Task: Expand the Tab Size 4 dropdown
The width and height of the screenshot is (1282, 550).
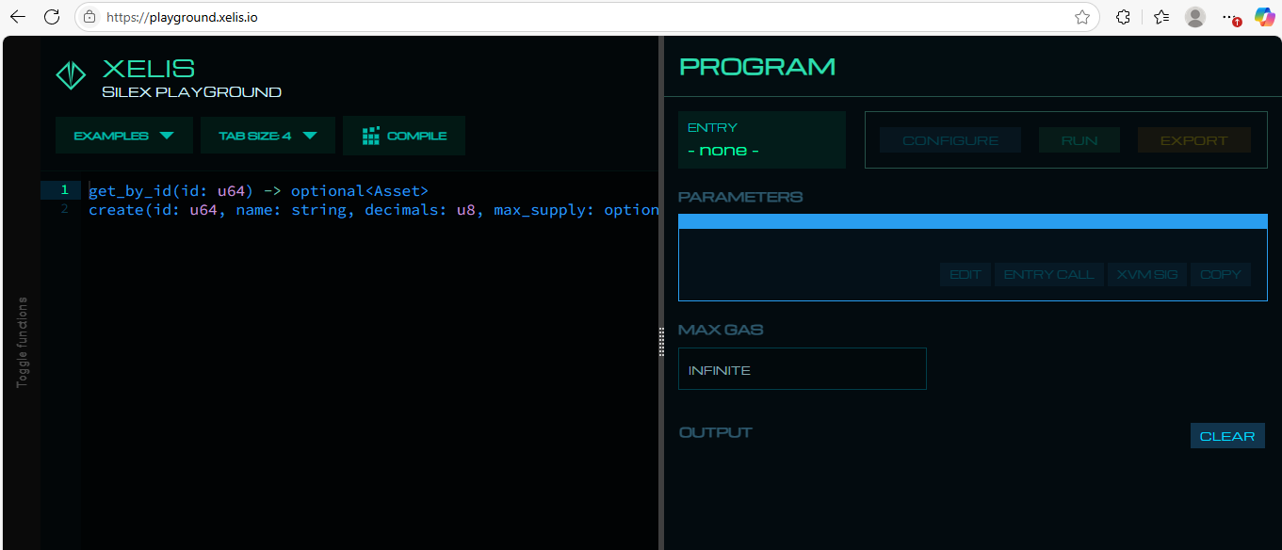Action: 268,136
